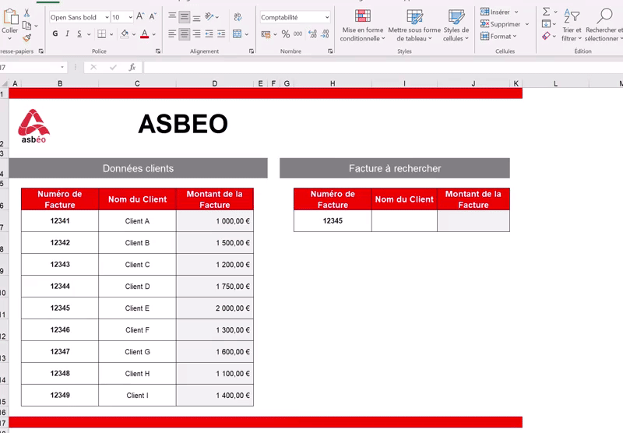
Task: Toggle bold with the G button
Action: click(x=55, y=33)
